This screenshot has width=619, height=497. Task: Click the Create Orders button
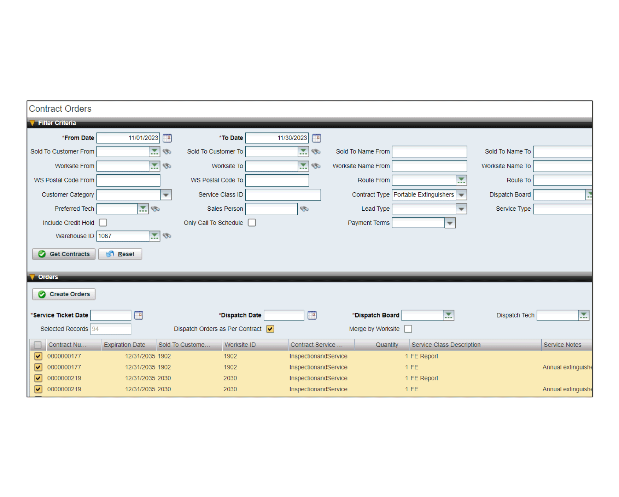point(64,294)
